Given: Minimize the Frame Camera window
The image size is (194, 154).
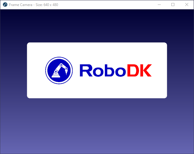Looking at the screenshot, I should coord(159,5).
